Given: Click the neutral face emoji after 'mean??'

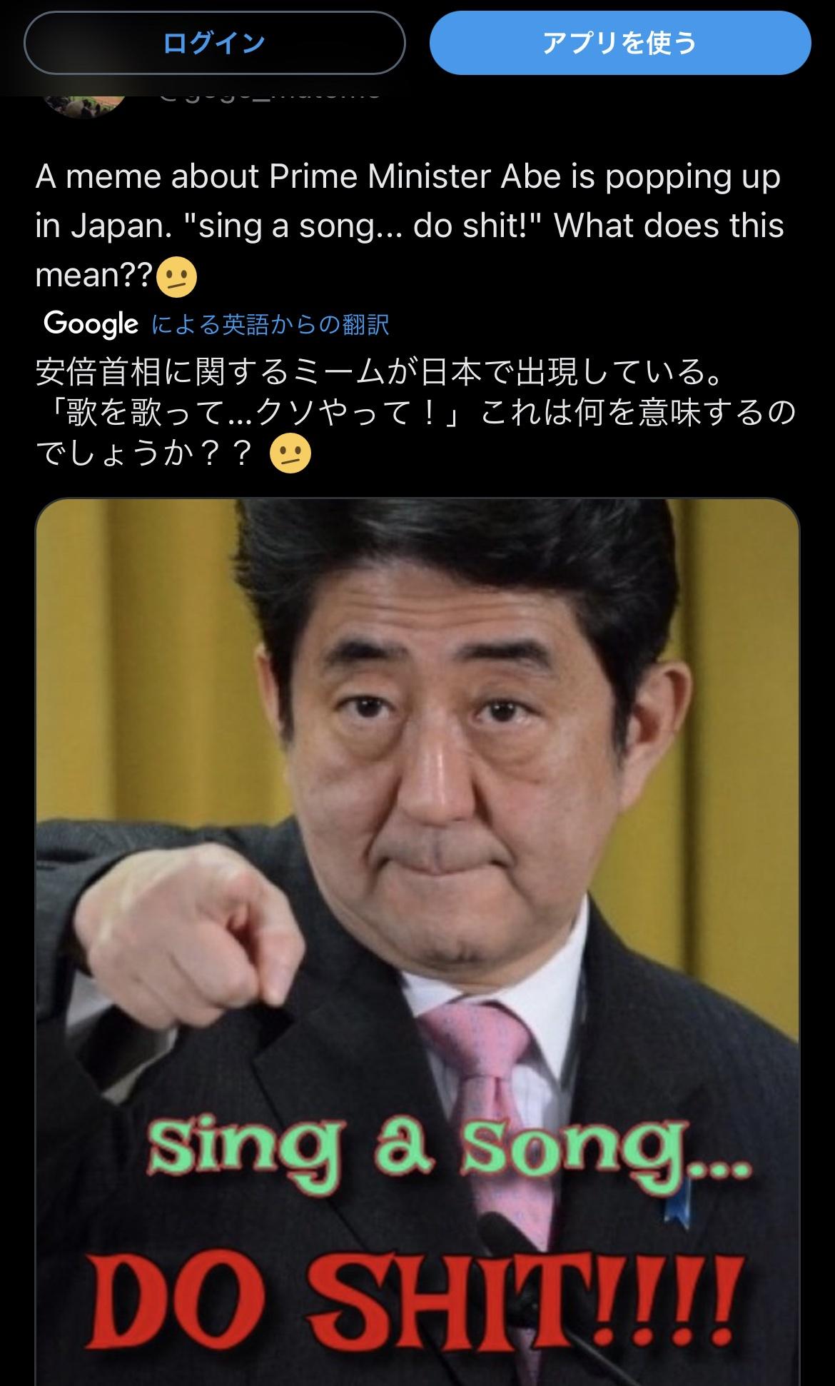Looking at the screenshot, I should point(176,277).
